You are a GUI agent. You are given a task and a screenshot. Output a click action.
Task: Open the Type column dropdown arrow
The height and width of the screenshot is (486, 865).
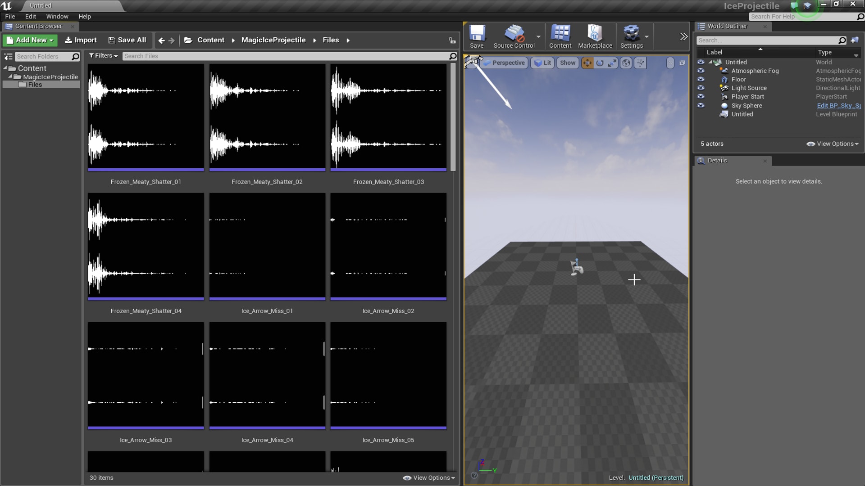(x=856, y=56)
